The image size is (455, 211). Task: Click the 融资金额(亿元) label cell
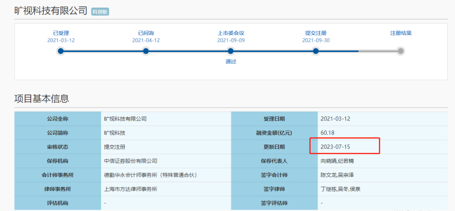coord(275,133)
